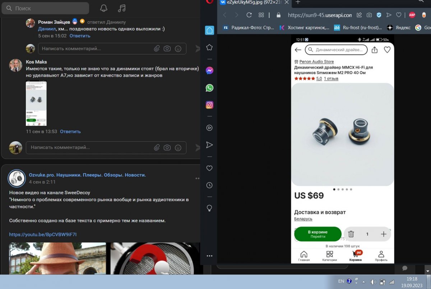
Task: Click the Opera bookmarks star sidebar icon
Action: (x=209, y=47)
